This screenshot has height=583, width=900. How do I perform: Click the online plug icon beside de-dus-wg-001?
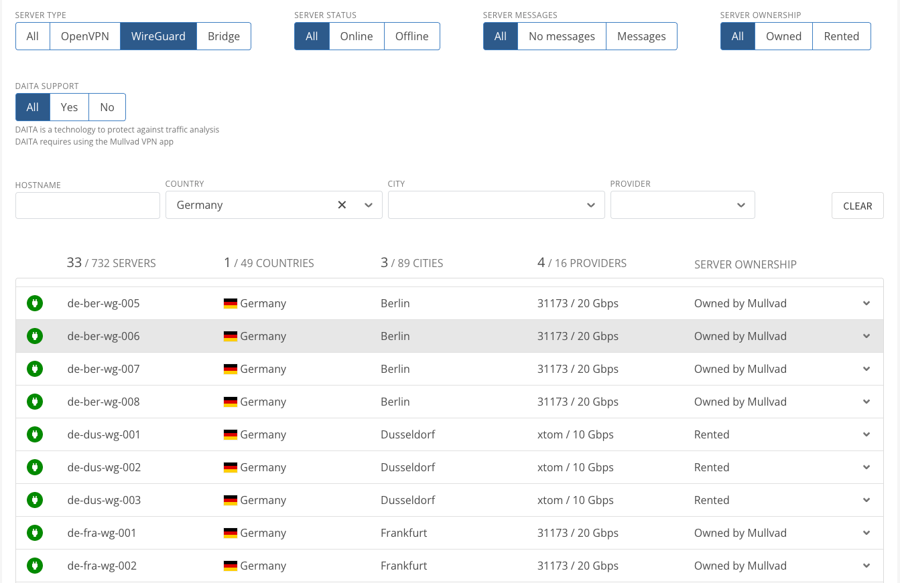point(35,434)
